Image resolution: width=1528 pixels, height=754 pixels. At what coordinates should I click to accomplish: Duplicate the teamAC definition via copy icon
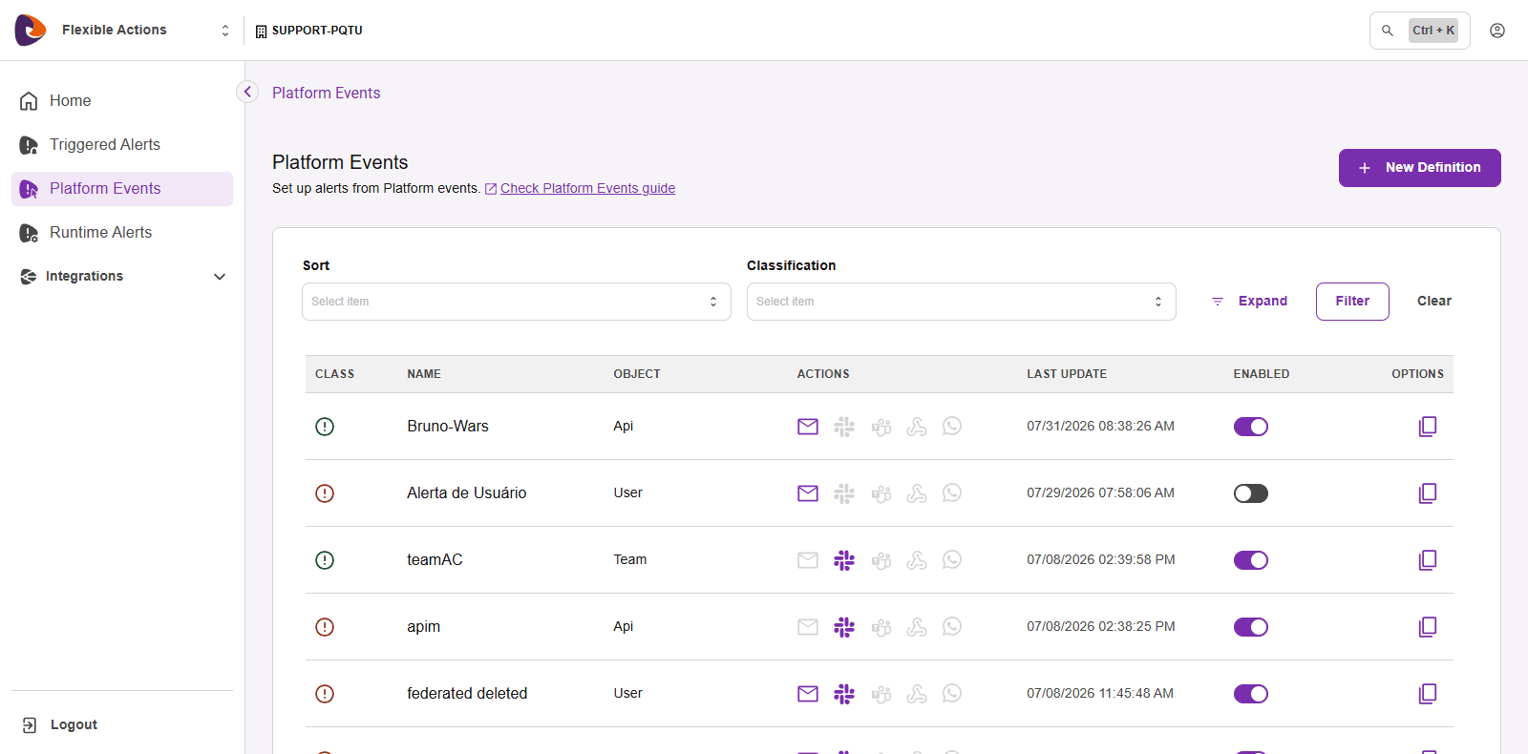pos(1428,560)
